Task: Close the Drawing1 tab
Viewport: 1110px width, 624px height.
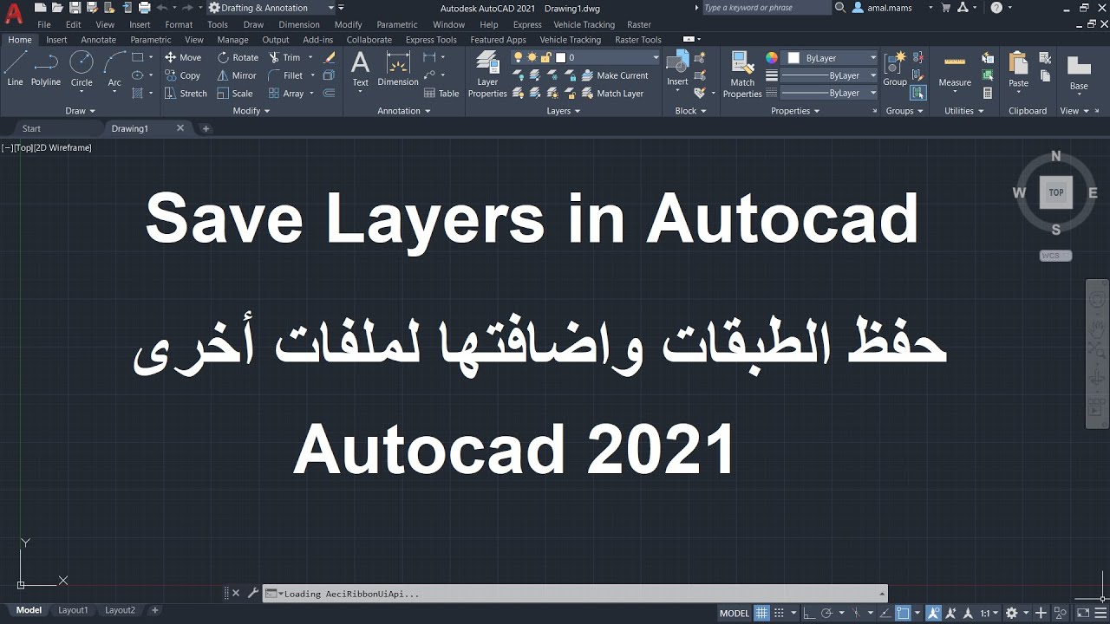Action: pyautogui.click(x=180, y=128)
